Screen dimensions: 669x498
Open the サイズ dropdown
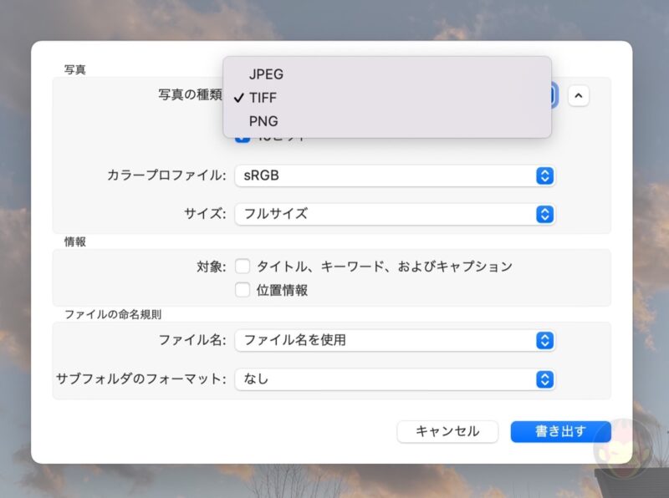393,215
